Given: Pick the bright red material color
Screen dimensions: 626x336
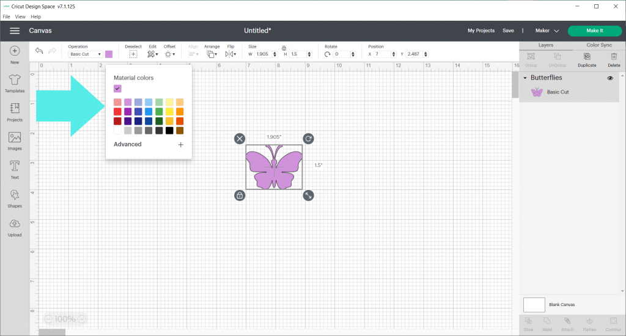Looking at the screenshot, I should pyautogui.click(x=117, y=112).
